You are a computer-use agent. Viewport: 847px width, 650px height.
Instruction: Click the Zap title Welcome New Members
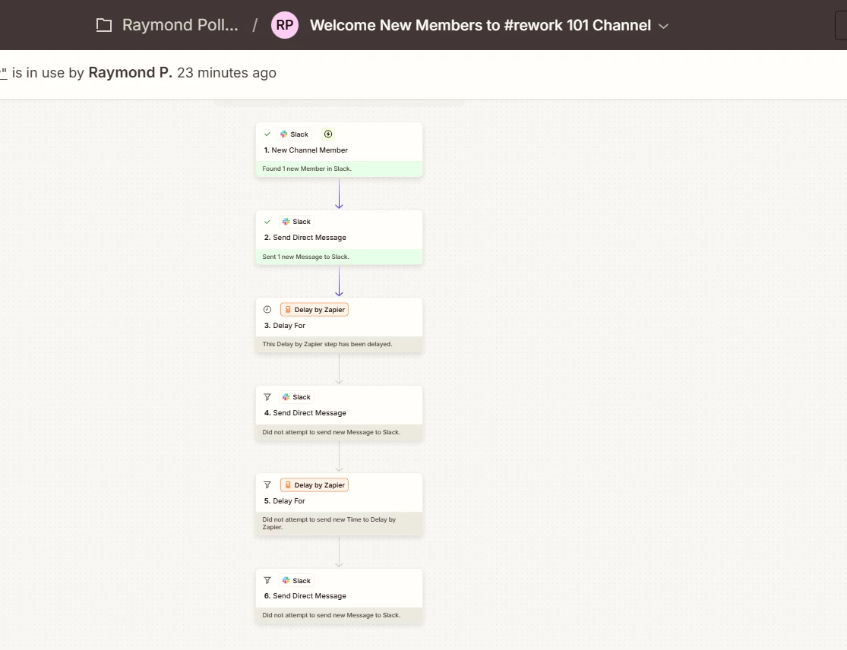pyautogui.click(x=480, y=25)
